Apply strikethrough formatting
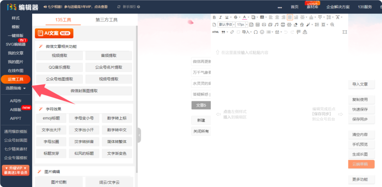 [x=236, y=17]
